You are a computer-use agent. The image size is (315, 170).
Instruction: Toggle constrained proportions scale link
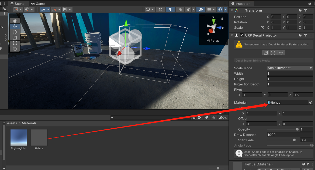(x=262, y=27)
